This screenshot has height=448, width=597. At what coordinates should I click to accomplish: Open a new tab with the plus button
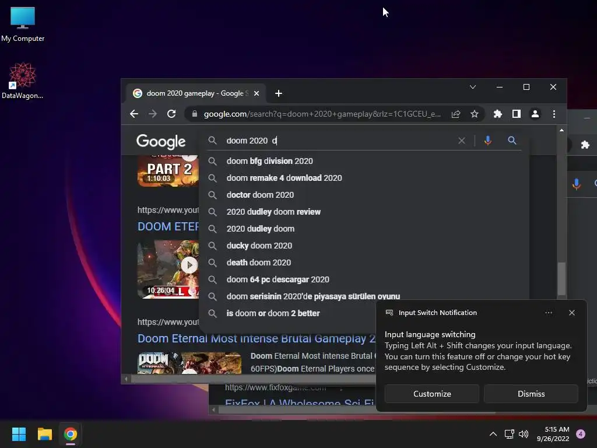tap(278, 93)
